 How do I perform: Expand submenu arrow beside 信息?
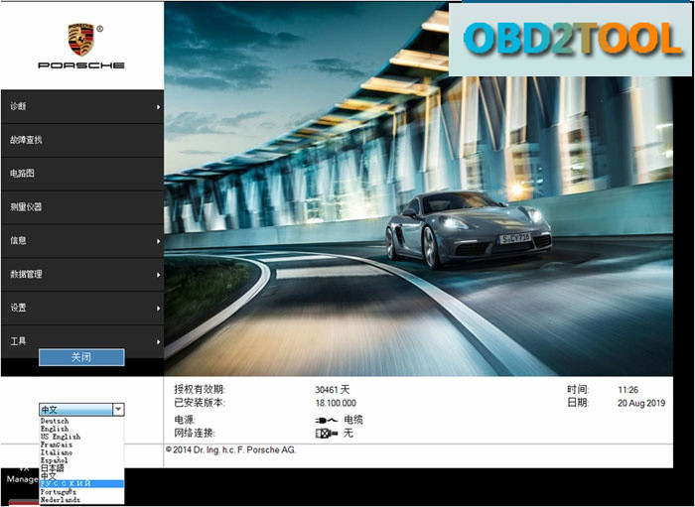coord(158,241)
